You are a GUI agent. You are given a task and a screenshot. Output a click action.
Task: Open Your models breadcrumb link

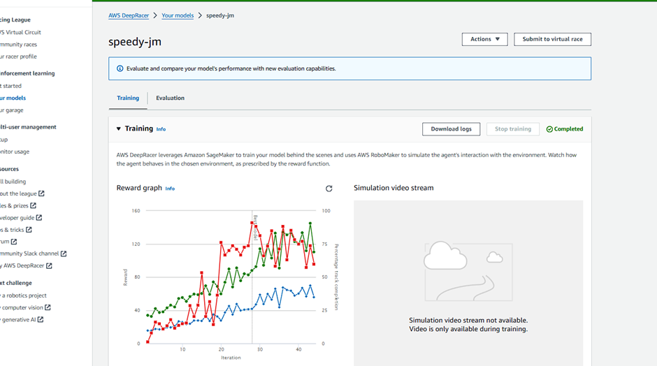pos(178,15)
